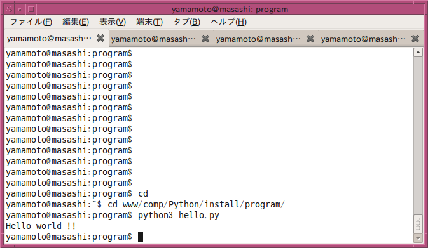Open the ヘルプ(H) menu

pyautogui.click(x=228, y=22)
